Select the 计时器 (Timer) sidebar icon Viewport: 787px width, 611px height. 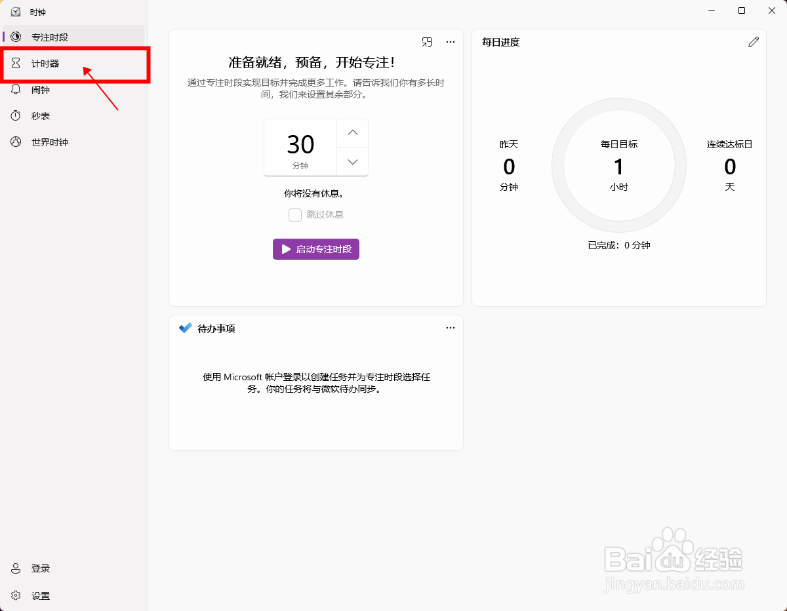tap(16, 63)
